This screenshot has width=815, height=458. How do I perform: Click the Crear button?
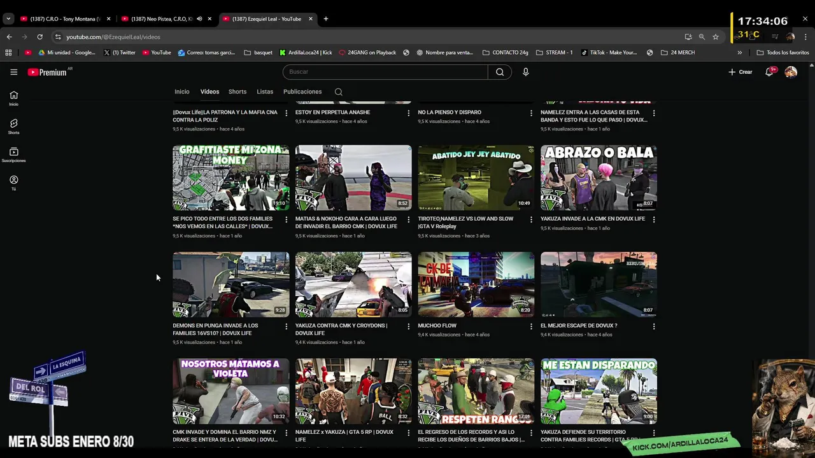(x=741, y=72)
